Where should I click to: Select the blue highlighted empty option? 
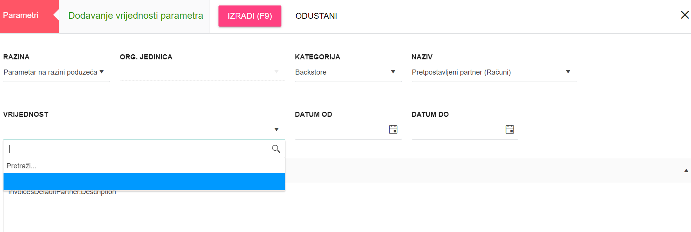(x=144, y=182)
